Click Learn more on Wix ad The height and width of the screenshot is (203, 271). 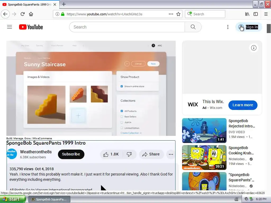click(x=243, y=105)
